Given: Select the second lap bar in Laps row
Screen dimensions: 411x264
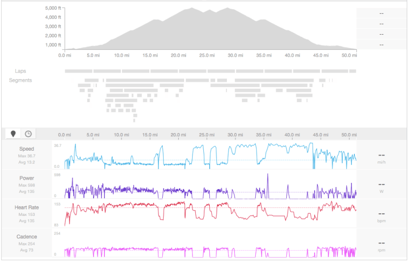Looking at the screenshot, I should tap(107, 71).
